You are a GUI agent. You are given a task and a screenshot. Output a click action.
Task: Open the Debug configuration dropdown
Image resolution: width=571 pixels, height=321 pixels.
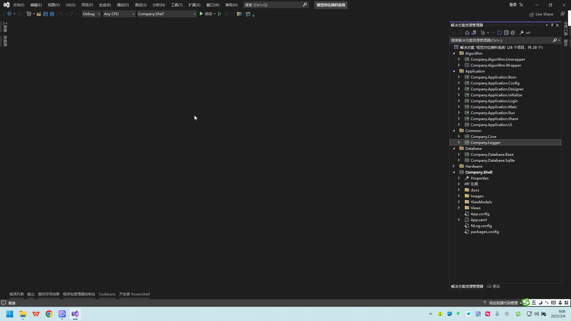click(91, 14)
